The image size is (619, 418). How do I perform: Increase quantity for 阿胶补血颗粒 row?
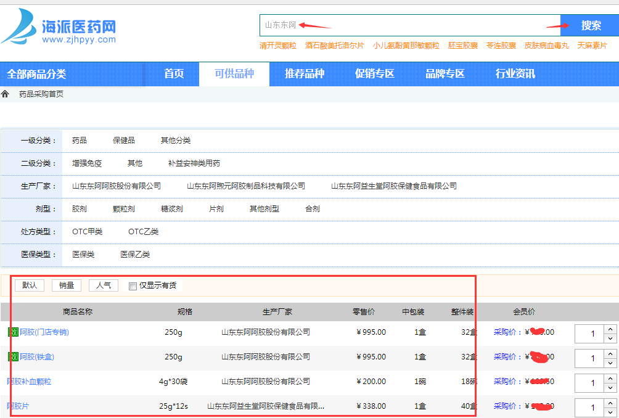click(610, 378)
